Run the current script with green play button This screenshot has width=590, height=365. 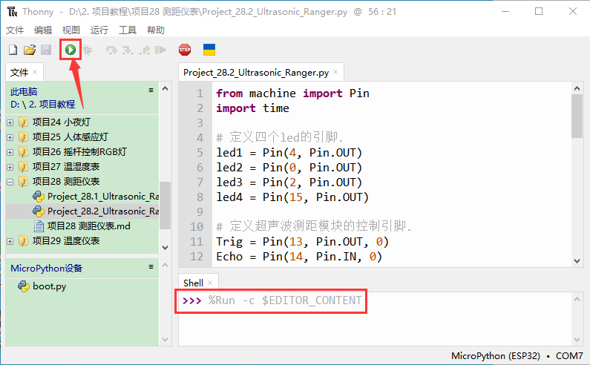click(x=71, y=50)
